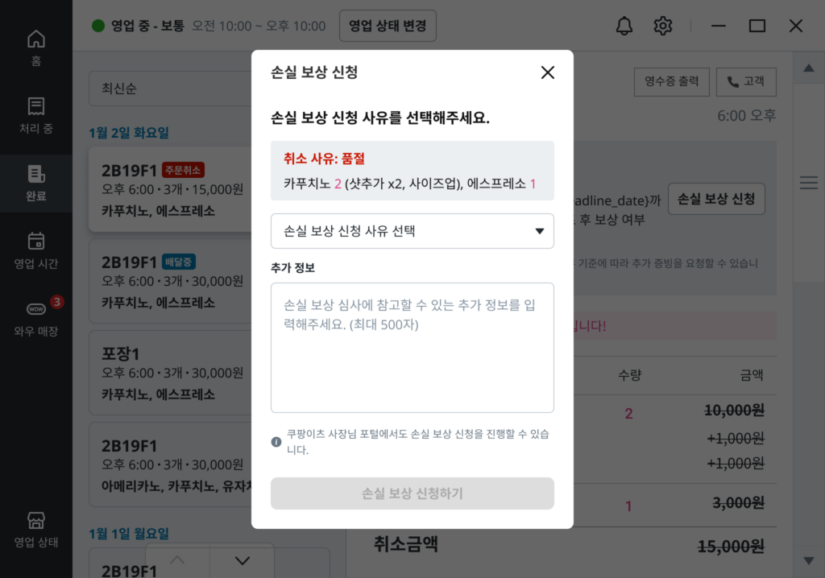Screen dimensions: 825x578
Task: Select 완료 in the sidebar
Action: [36, 183]
